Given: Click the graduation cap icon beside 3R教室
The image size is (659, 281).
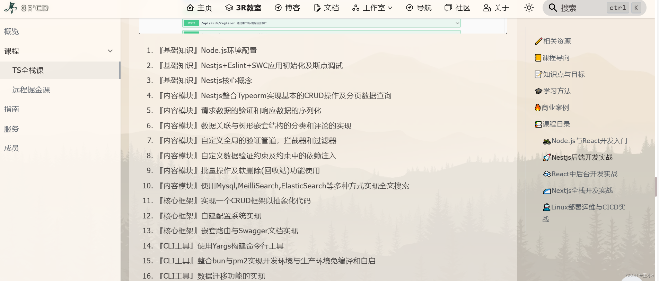Looking at the screenshot, I should (229, 8).
